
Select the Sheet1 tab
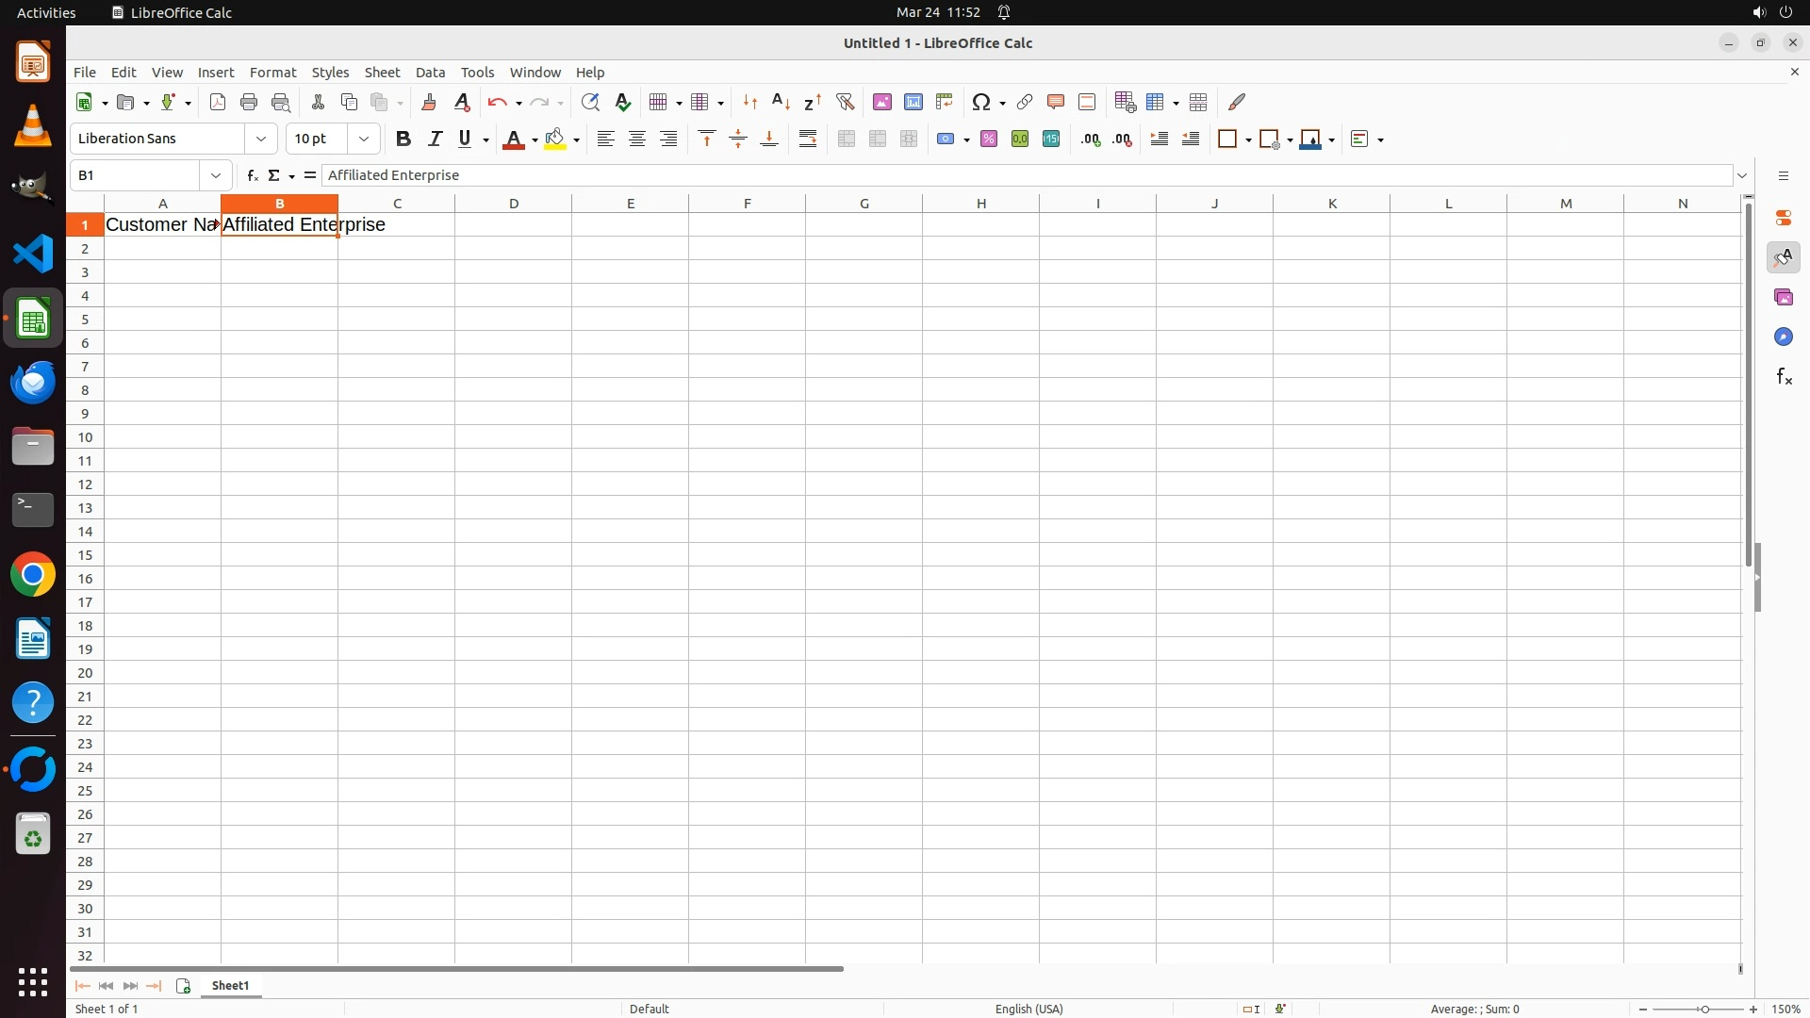pos(230,985)
